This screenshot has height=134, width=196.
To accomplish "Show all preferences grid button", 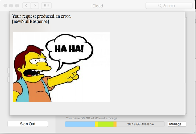I will 47,5.
